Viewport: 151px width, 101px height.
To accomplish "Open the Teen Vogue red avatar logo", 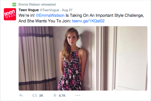I will coord(10,14).
